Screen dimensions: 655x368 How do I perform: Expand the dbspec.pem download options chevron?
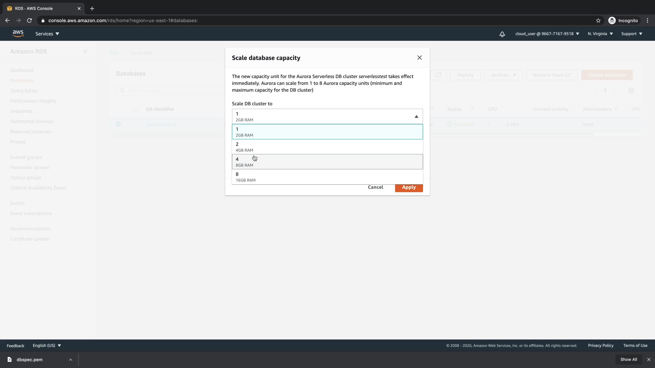point(70,359)
